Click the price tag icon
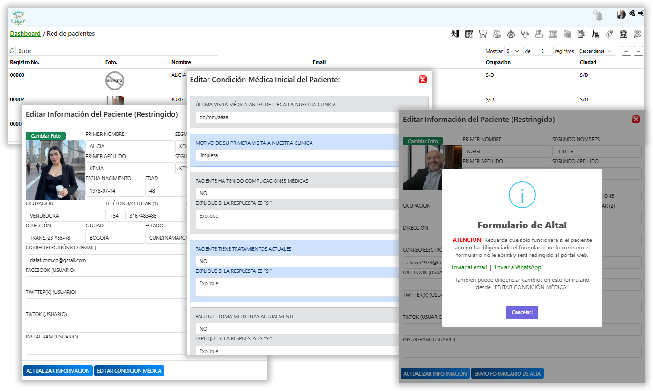Viewport: 653px width, 391px height. (609, 34)
